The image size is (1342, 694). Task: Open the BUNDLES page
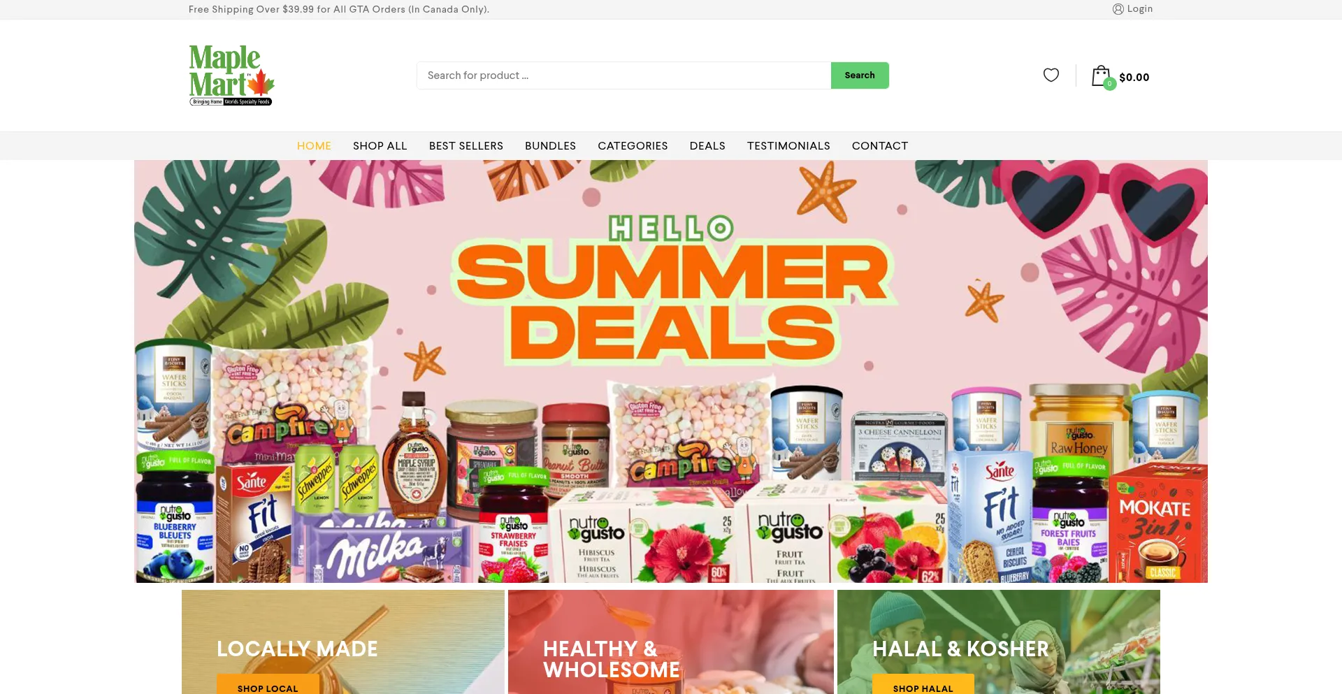[x=550, y=146]
